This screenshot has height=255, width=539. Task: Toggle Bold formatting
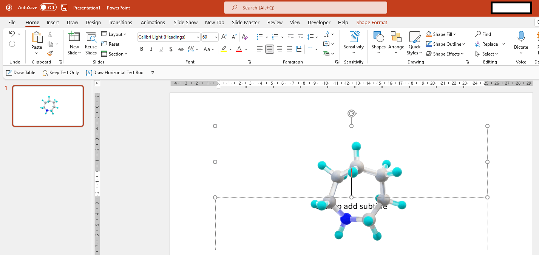click(x=142, y=49)
